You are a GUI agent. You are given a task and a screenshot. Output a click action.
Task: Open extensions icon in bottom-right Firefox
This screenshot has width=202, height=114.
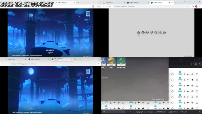(195, 64)
